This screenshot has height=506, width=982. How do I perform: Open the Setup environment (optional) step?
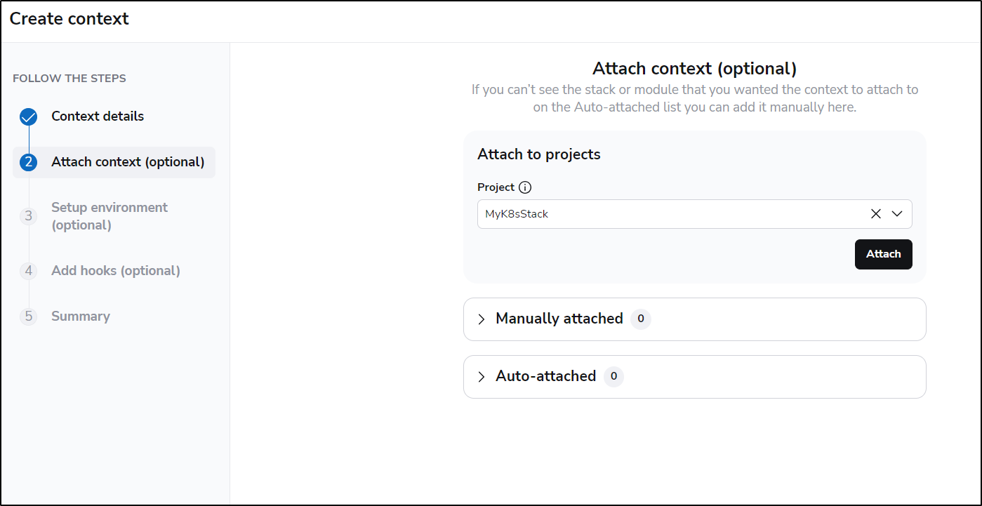tap(110, 216)
